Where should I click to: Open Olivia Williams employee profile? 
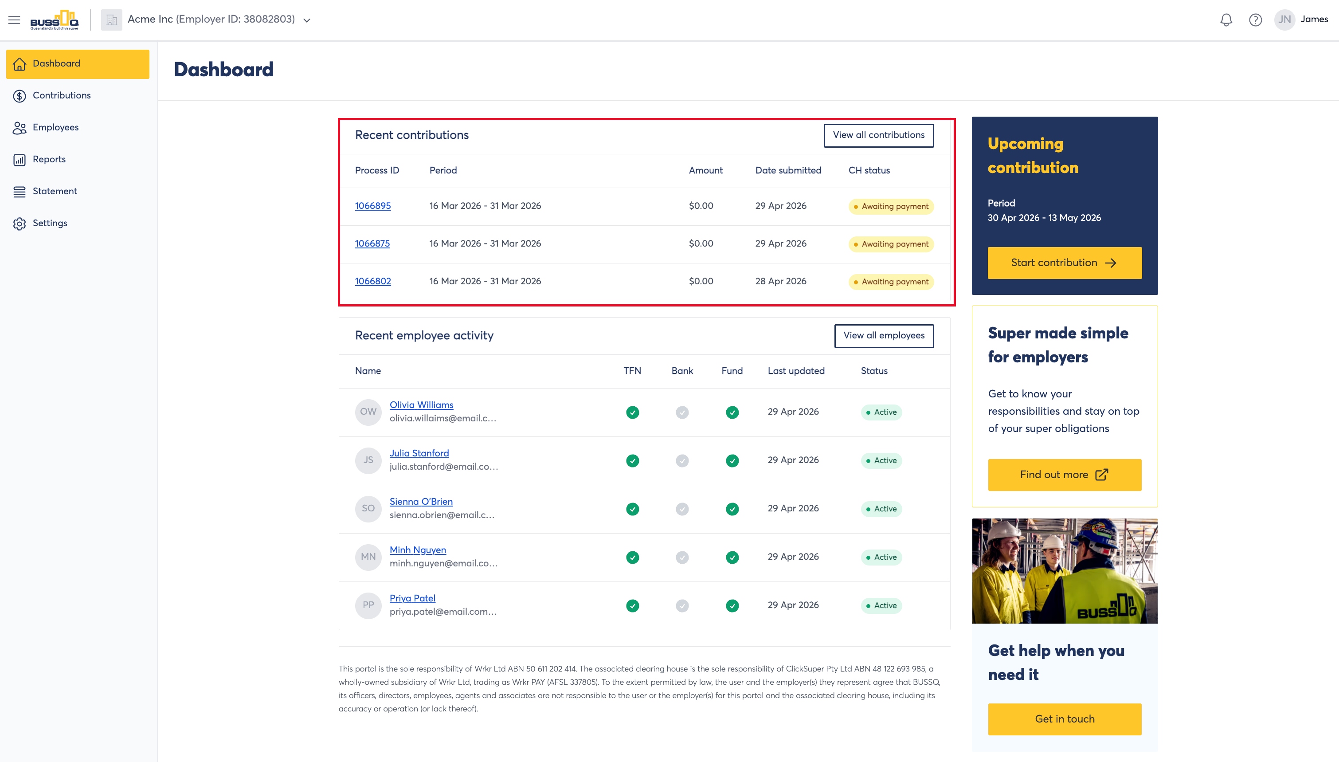(x=422, y=405)
